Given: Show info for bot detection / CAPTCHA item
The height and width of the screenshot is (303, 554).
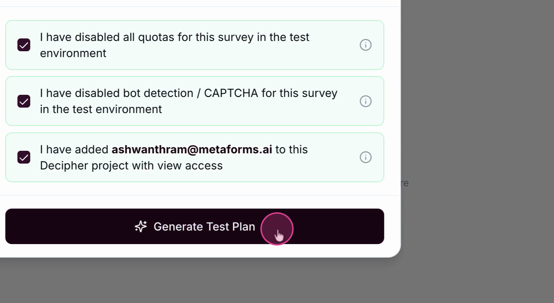Looking at the screenshot, I should (x=365, y=101).
